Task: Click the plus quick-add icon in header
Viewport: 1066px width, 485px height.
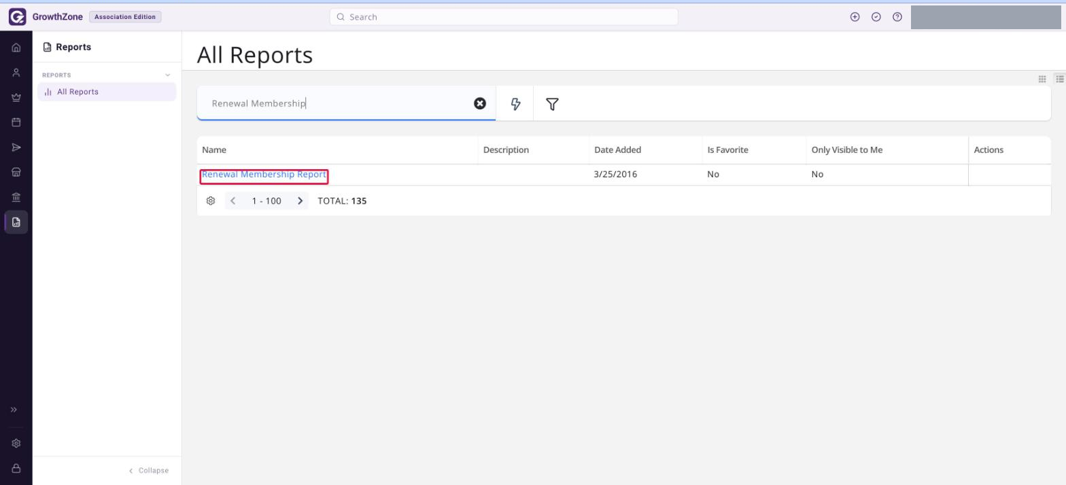Action: tap(855, 17)
